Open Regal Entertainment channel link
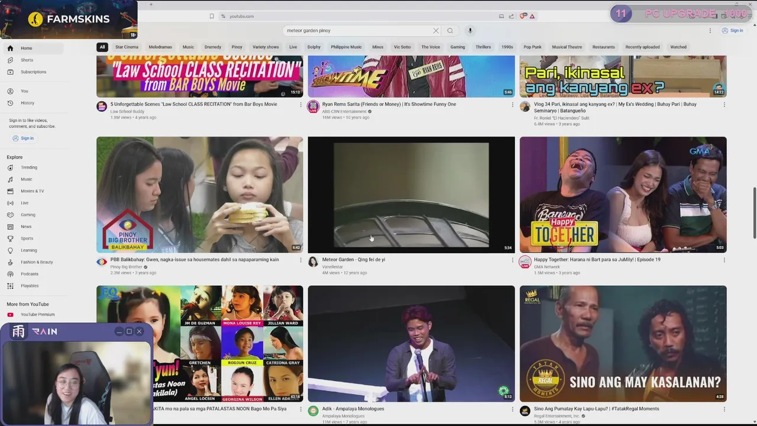757x426 pixels. [557, 416]
